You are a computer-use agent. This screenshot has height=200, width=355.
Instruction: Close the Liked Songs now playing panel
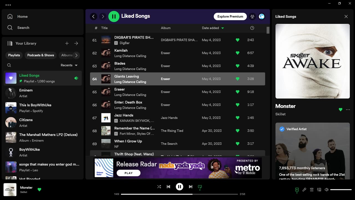pyautogui.click(x=346, y=16)
